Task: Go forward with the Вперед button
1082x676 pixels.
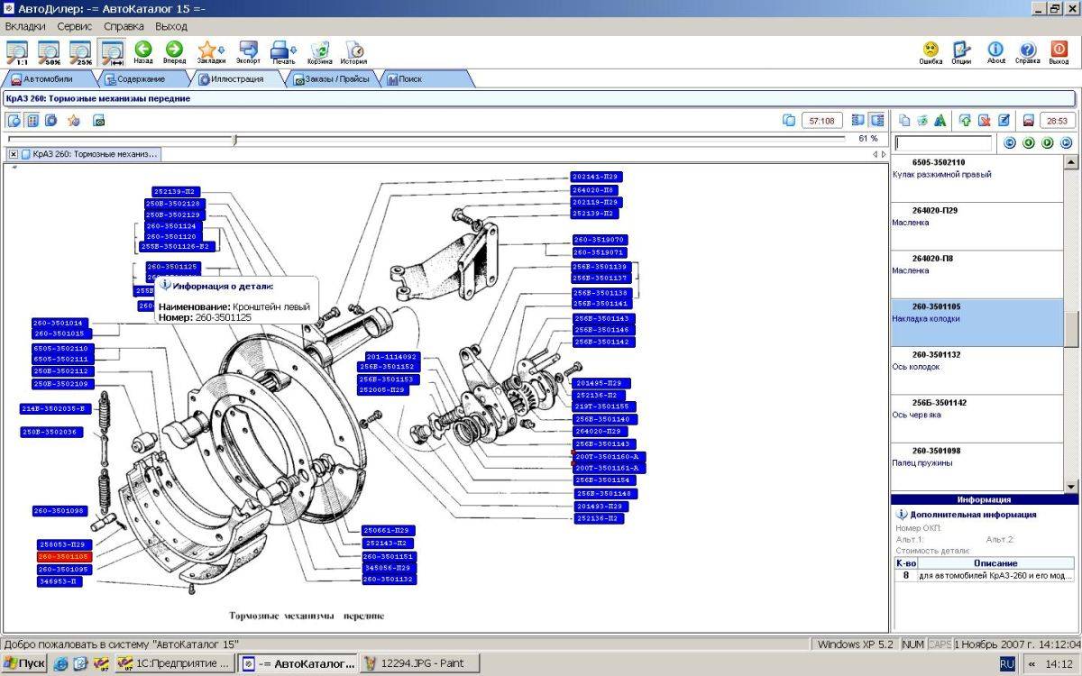Action: point(174,52)
